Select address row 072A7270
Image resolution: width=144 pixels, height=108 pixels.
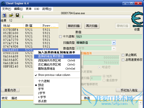click(x=30, y=40)
